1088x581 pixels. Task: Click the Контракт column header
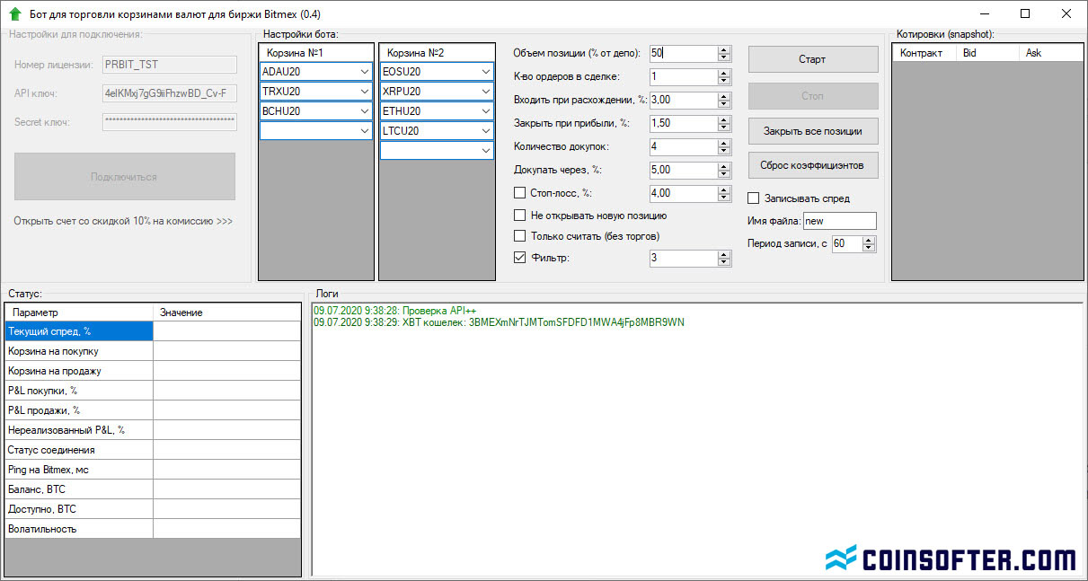(x=924, y=53)
